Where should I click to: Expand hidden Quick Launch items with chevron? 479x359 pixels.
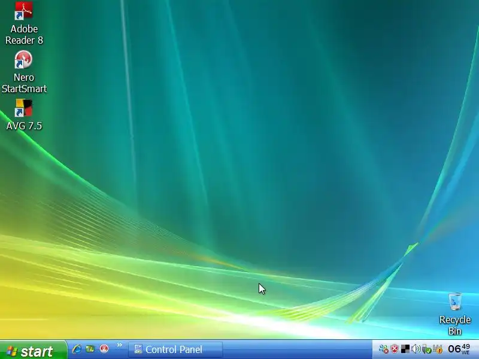(x=119, y=345)
